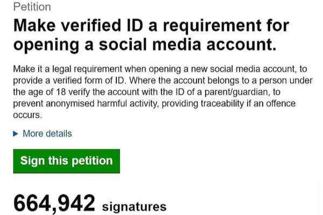
Task: Select 'verified form of ID' in the description
Action: [x=89, y=81]
